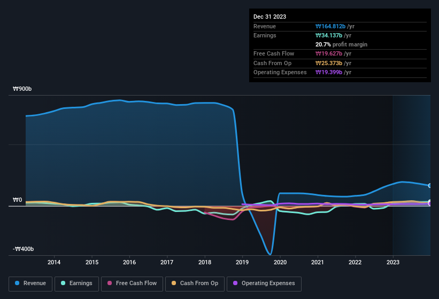Toggle the Revenue series label in legend
Screen dimensions: 439x299
[x=35, y=283]
